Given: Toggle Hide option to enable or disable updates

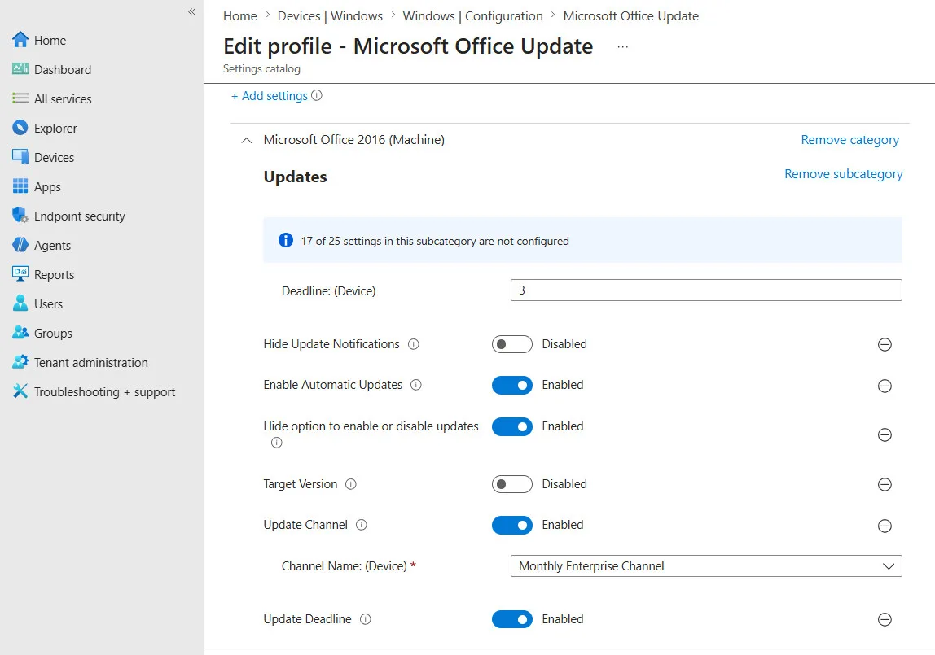Looking at the screenshot, I should point(512,427).
